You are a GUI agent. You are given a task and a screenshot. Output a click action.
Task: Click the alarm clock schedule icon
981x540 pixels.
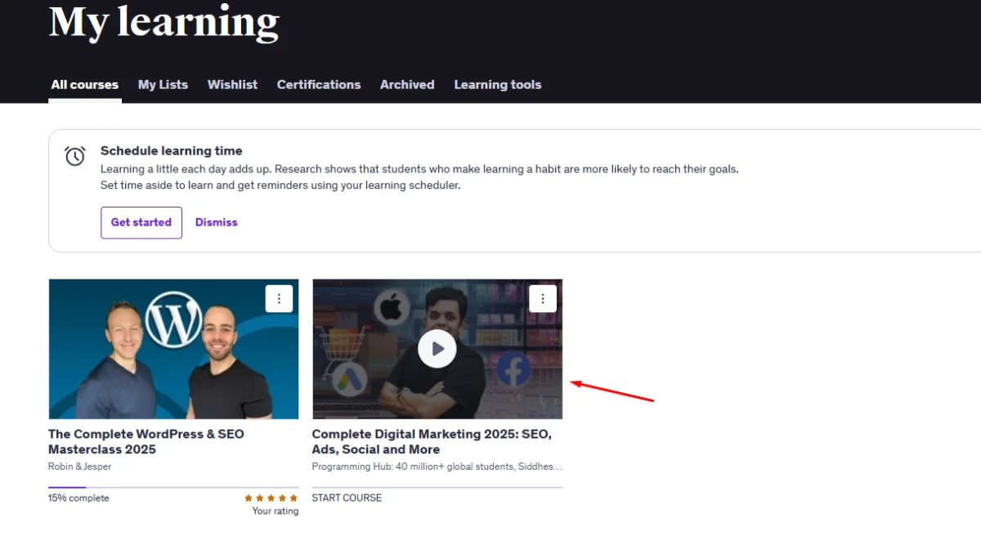click(x=75, y=156)
